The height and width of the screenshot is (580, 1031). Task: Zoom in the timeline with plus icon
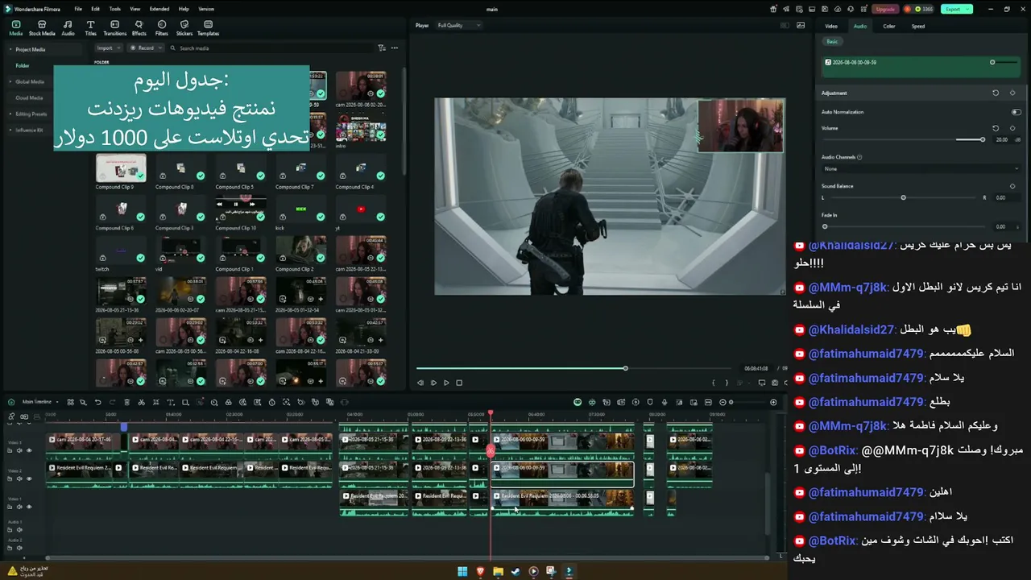[x=773, y=402]
